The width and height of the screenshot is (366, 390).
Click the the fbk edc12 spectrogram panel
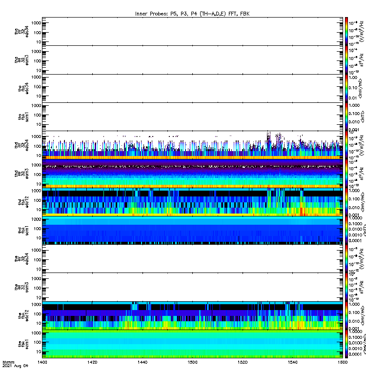(x=192, y=315)
